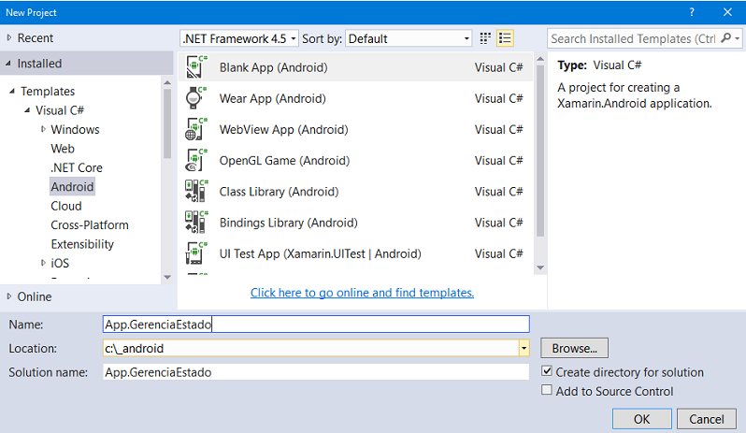This screenshot has width=746, height=433.
Task: Collapse the Visual C# tree node
Action: point(27,110)
